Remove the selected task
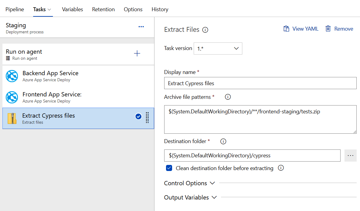Viewport: 360px width, 211px height. click(339, 29)
